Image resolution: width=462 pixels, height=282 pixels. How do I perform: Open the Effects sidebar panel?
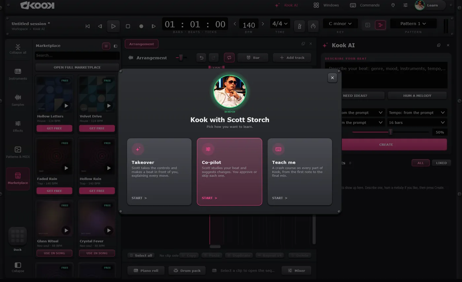click(x=18, y=126)
